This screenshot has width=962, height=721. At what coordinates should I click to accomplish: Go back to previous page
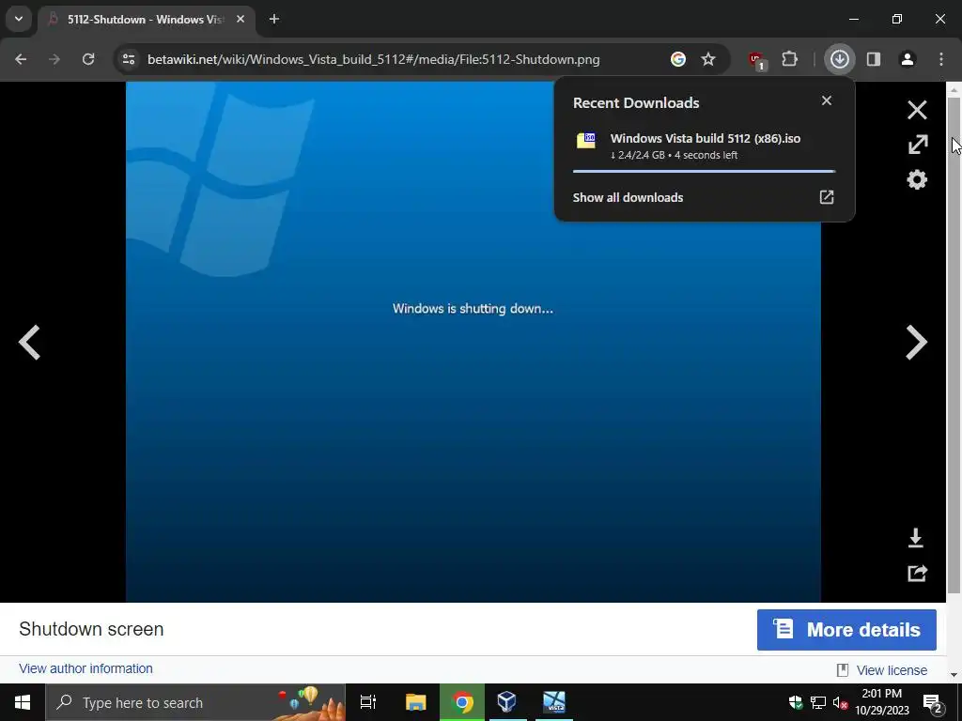[21, 59]
